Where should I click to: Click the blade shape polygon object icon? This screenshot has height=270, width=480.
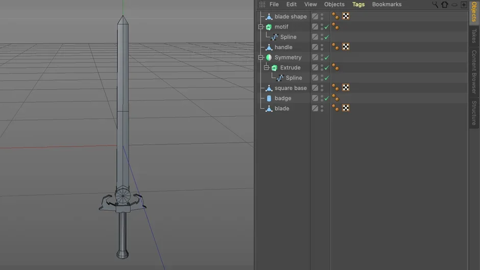269,16
